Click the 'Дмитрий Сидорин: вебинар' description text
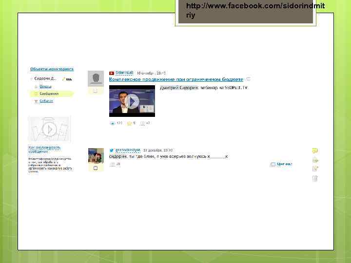The width and height of the screenshot is (351, 263). point(204,88)
